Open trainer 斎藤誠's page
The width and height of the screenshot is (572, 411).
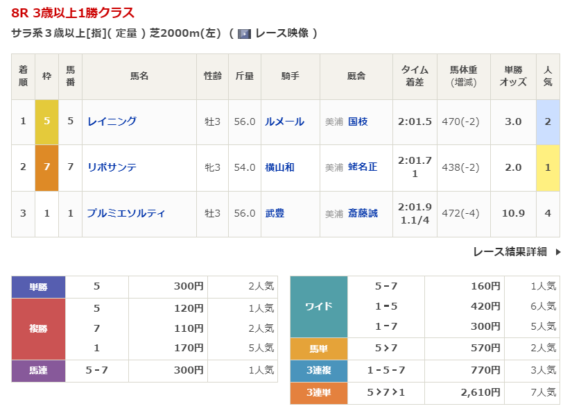tap(363, 213)
